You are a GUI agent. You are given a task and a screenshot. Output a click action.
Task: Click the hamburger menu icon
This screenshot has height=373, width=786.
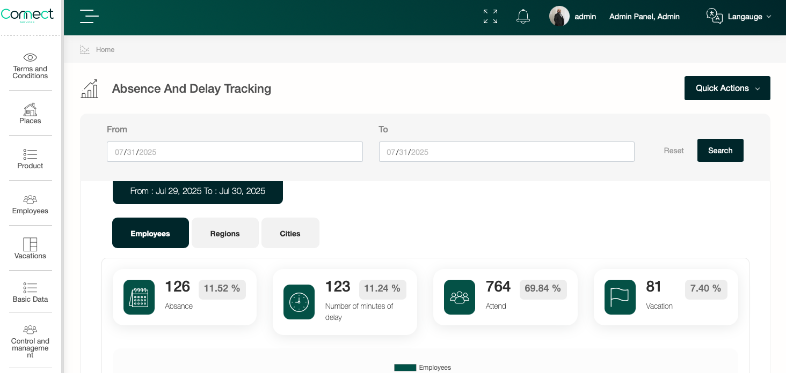pos(89,16)
